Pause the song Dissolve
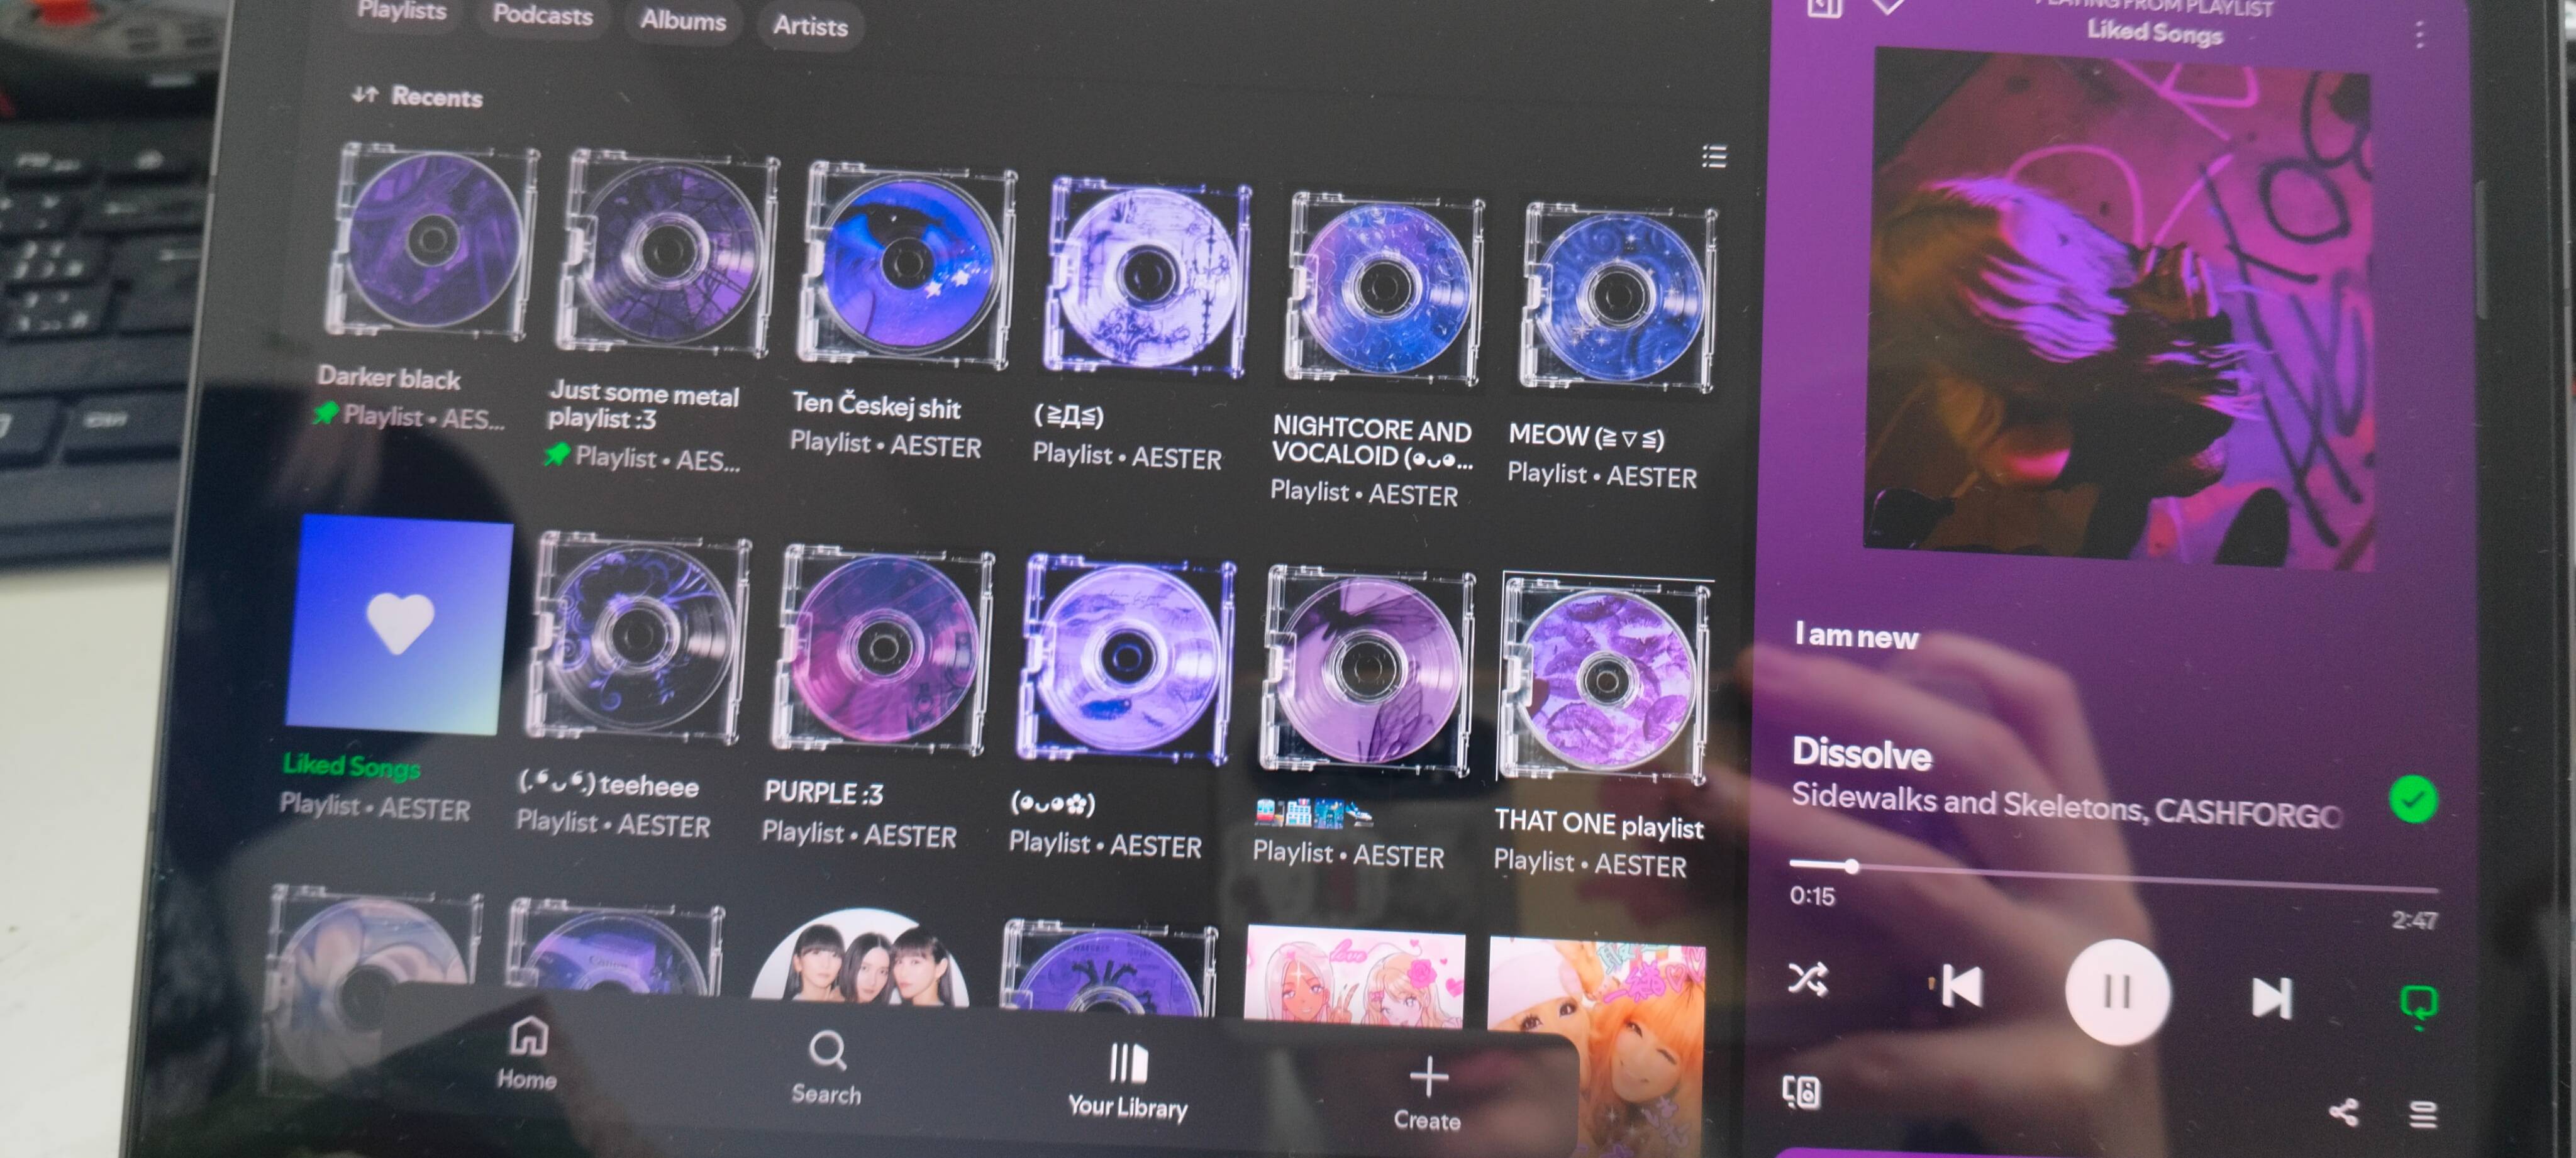 (x=2117, y=992)
